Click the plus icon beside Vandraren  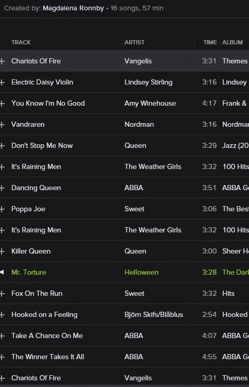2,124
